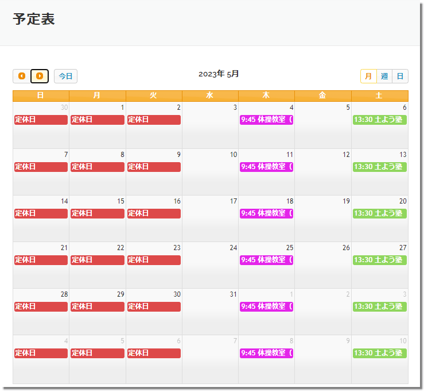Switch to 月 month view
Viewport: 424px width, 391px height.
coord(368,76)
